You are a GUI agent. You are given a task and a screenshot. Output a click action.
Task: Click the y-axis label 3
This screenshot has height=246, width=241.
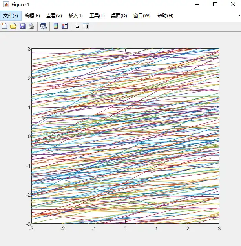[29, 49]
